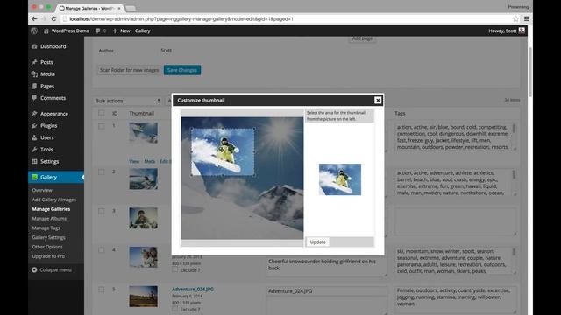Click the Collapse menu arrow icon
Image resolution: width=561 pixels, height=315 pixels.
click(x=34, y=270)
